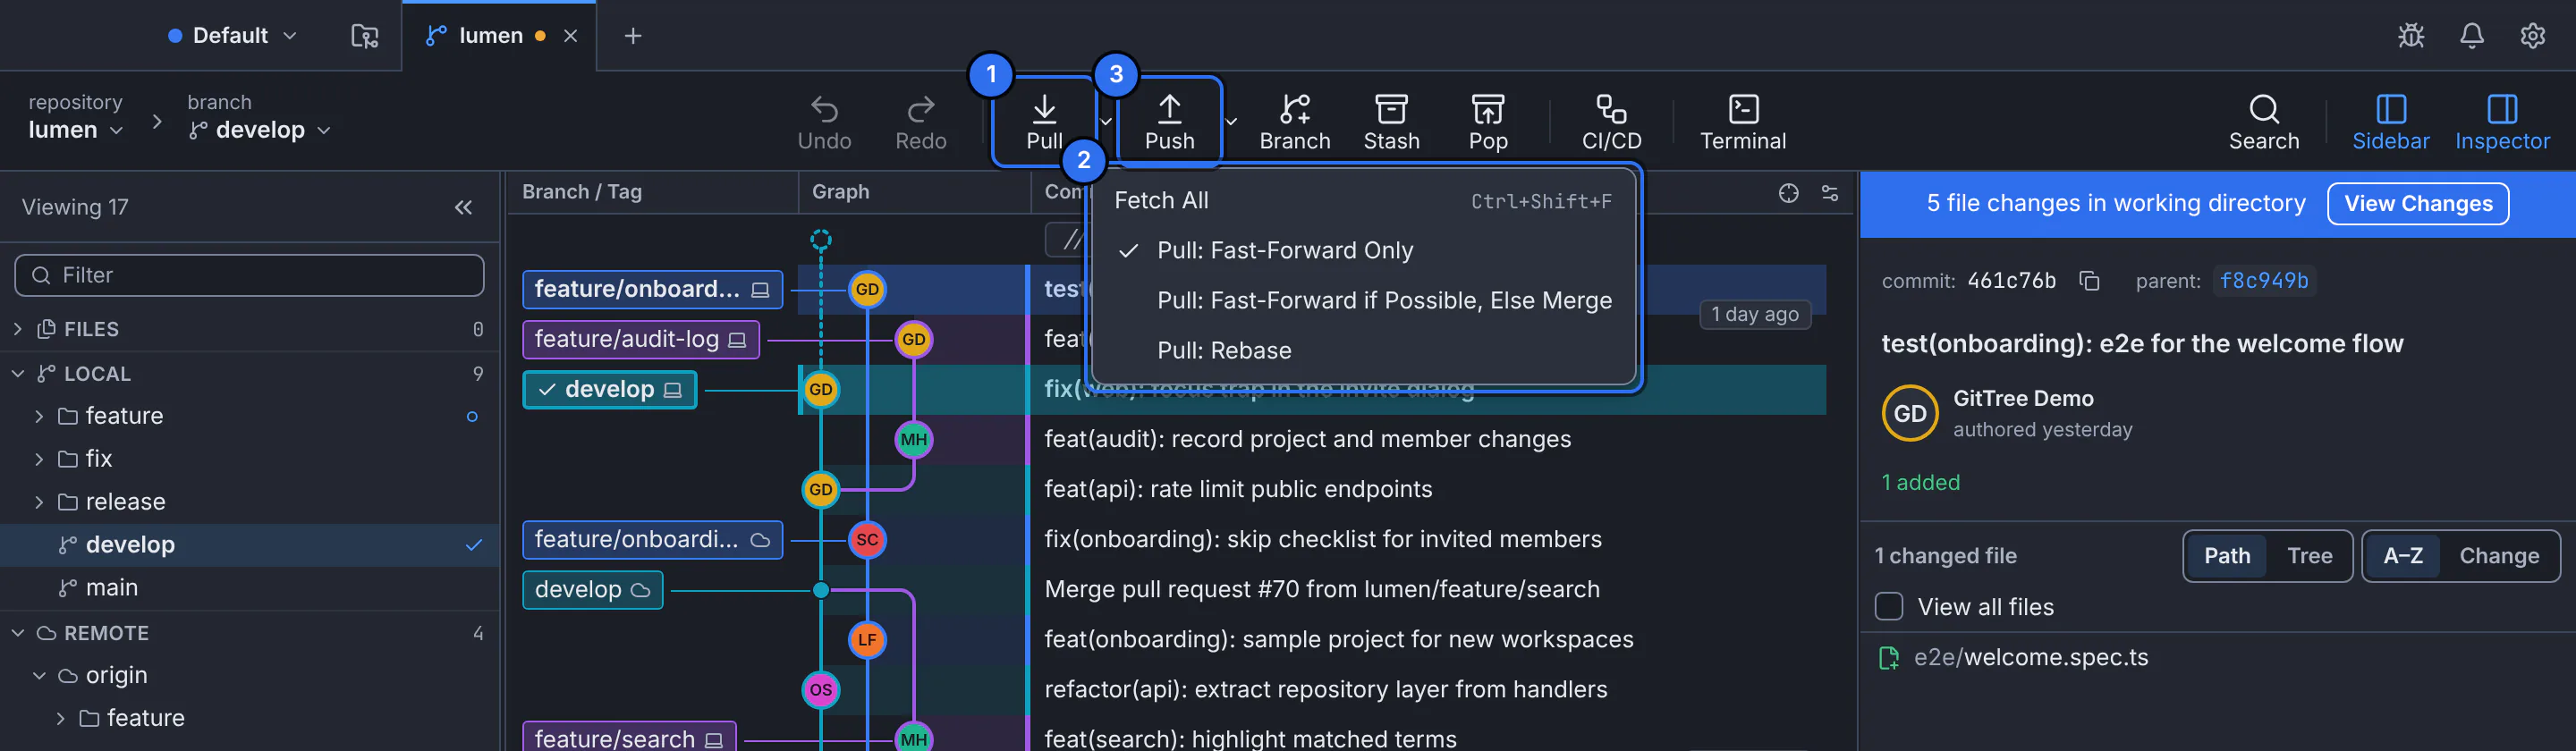
Task: Click the Filter input field
Action: [249, 275]
